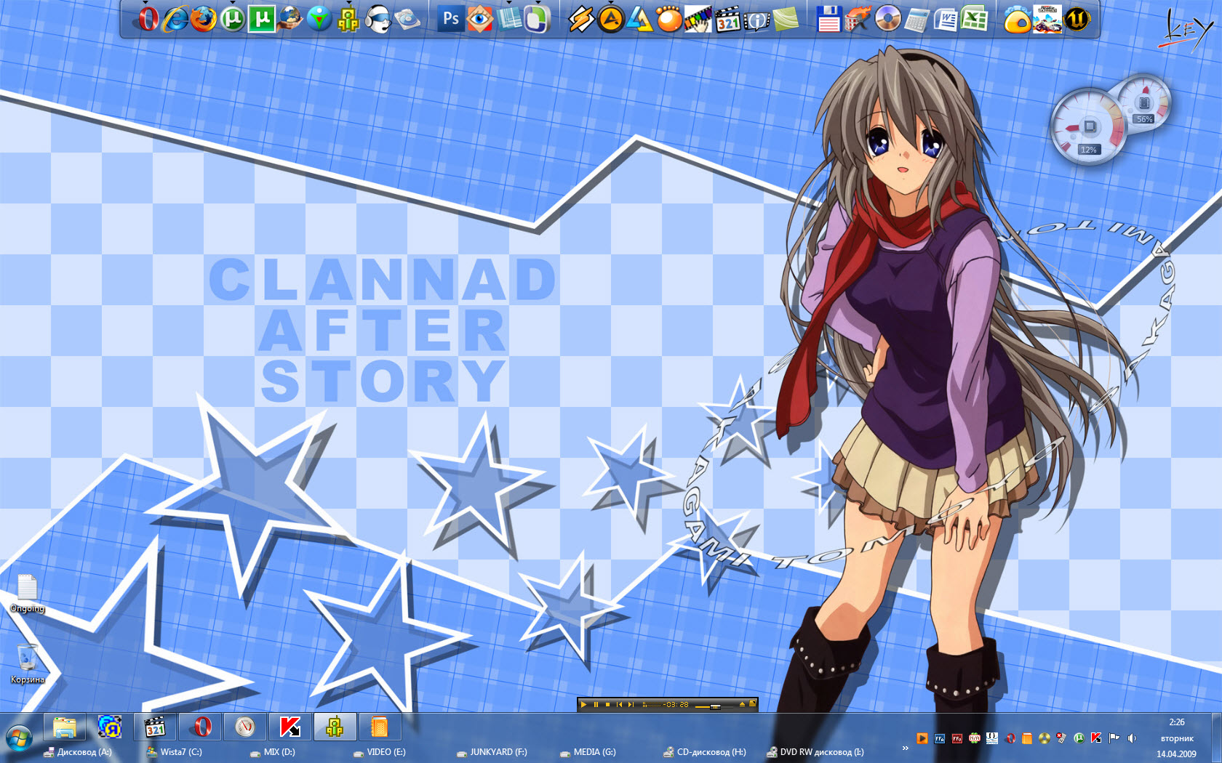
Task: Open MIX (D:) drive link
Action: pyautogui.click(x=273, y=752)
